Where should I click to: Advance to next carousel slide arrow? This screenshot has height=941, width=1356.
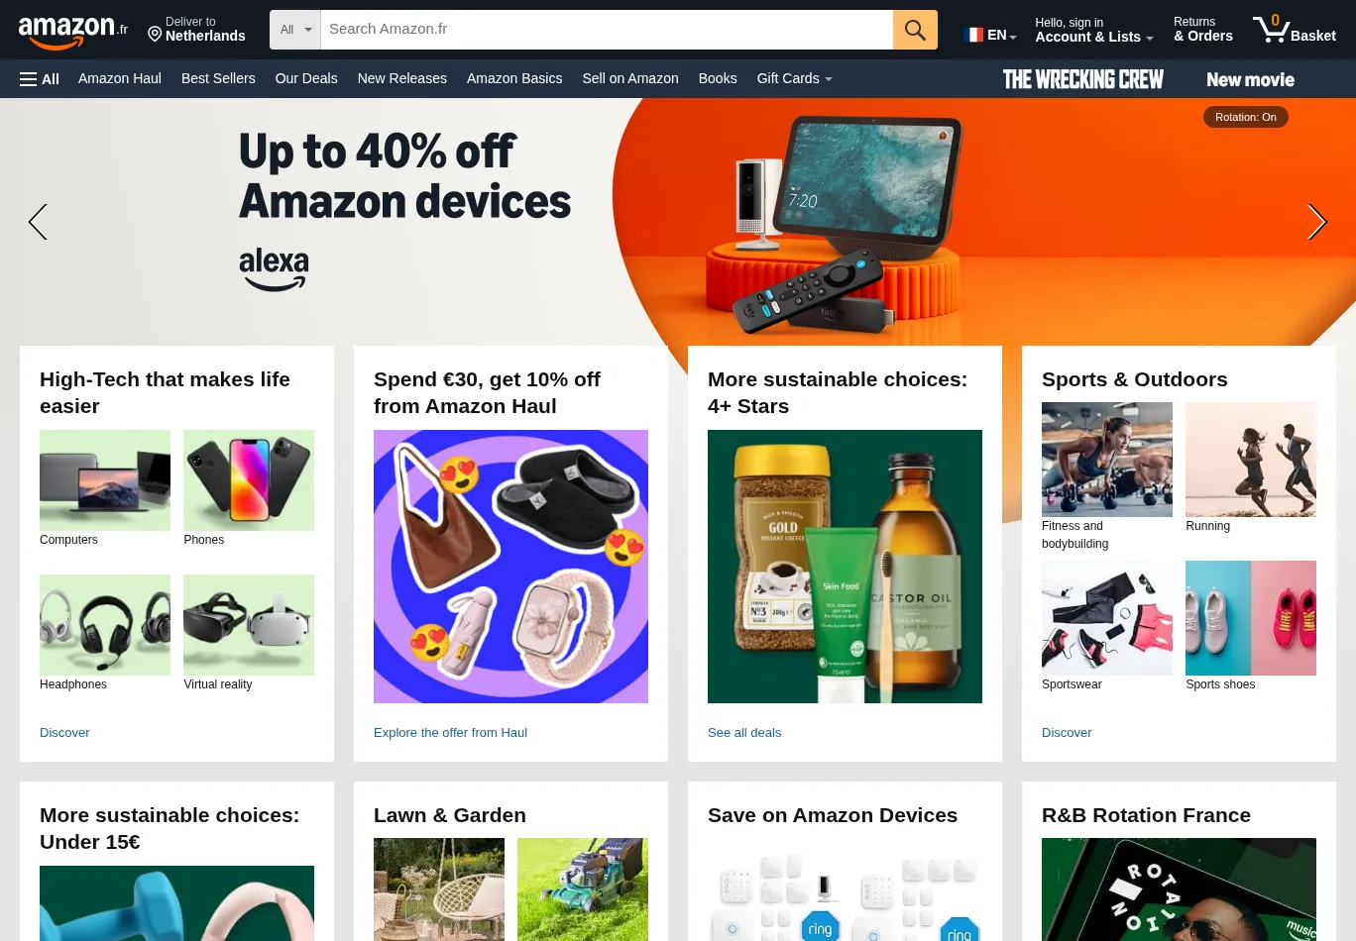[x=1316, y=222]
